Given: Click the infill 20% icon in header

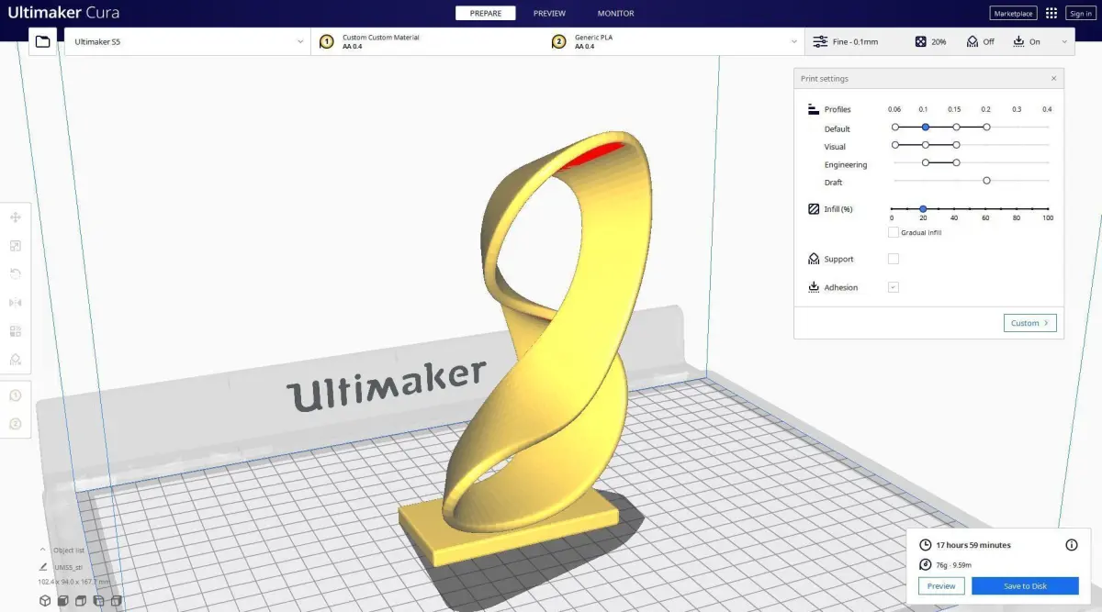Looking at the screenshot, I should point(921,41).
